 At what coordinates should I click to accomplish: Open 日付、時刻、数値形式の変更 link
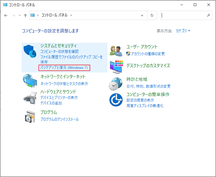click(x=148, y=86)
